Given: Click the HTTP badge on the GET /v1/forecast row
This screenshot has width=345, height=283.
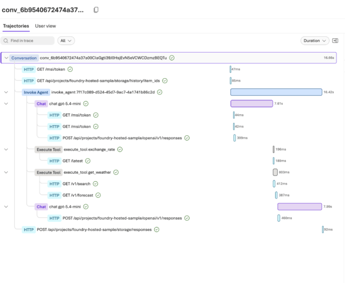Looking at the screenshot, I should (54, 195).
